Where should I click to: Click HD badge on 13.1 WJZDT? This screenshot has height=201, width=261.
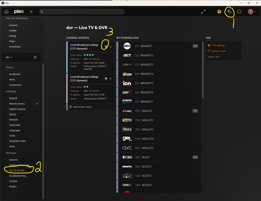click(195, 157)
